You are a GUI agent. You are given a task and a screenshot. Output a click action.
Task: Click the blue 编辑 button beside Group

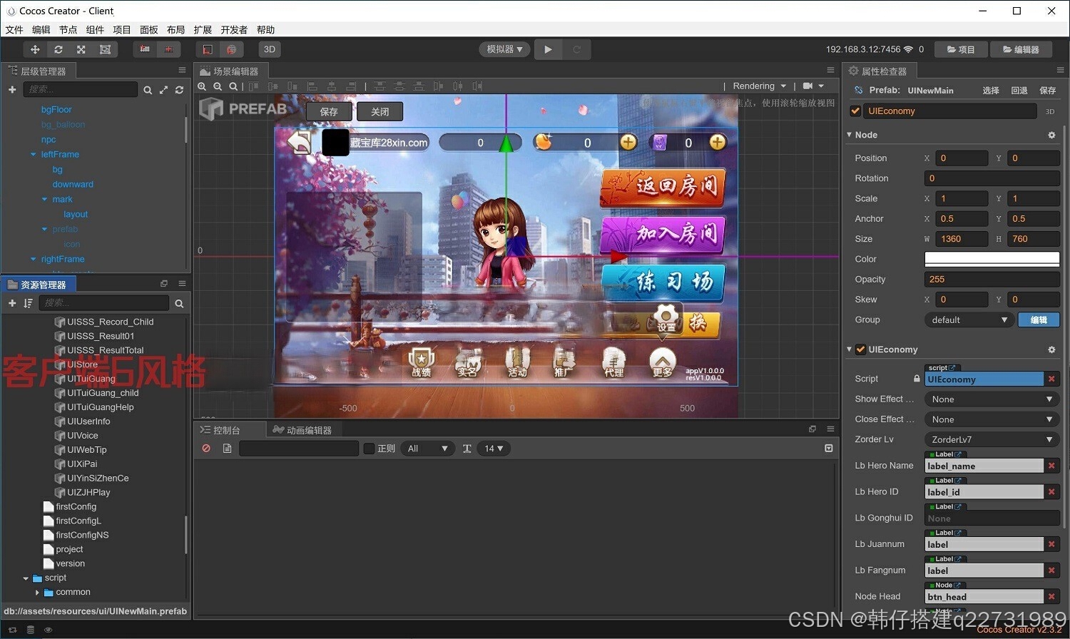pyautogui.click(x=1039, y=319)
